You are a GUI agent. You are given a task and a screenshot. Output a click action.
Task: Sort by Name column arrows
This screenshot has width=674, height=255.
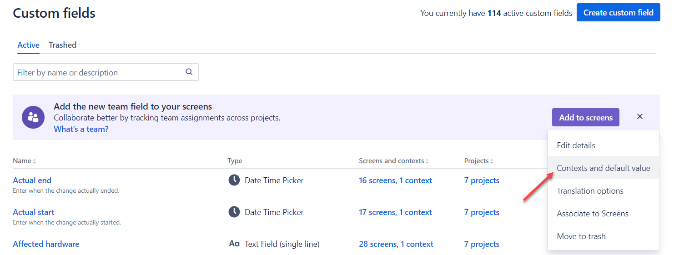pyautogui.click(x=35, y=161)
